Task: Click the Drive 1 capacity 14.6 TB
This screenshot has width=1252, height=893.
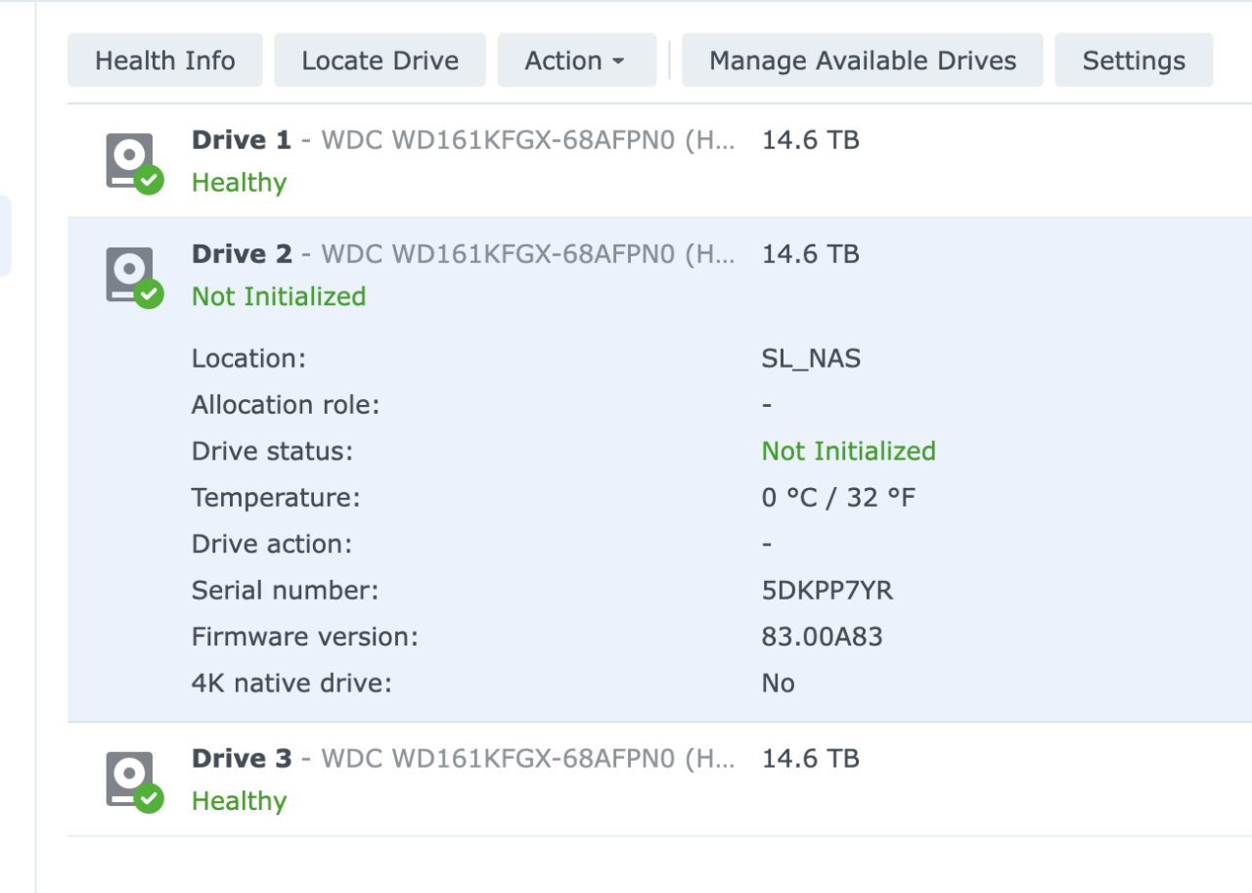Action: coord(810,141)
